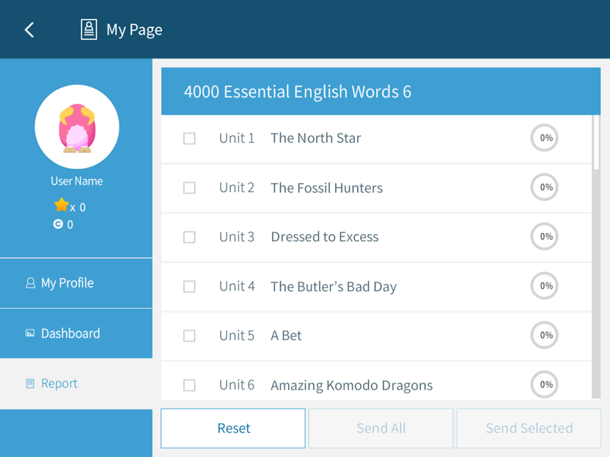Check the Unit 1 checkbox
Viewport: 610px width, 457px height.
189,138
